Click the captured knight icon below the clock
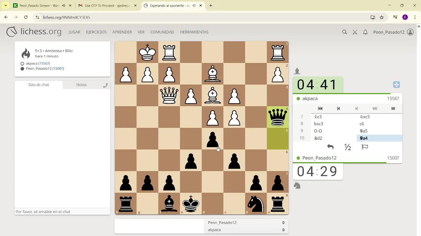The width and height of the screenshot is (421, 236). [x=297, y=186]
